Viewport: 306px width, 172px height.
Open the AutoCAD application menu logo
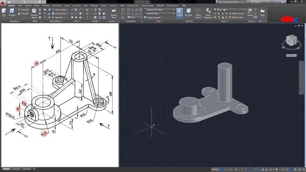tap(3, 3)
